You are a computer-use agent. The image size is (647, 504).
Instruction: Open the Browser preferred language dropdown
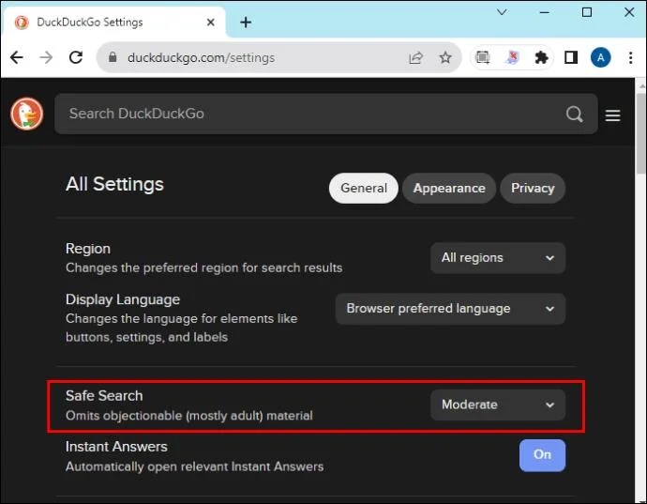pos(450,309)
